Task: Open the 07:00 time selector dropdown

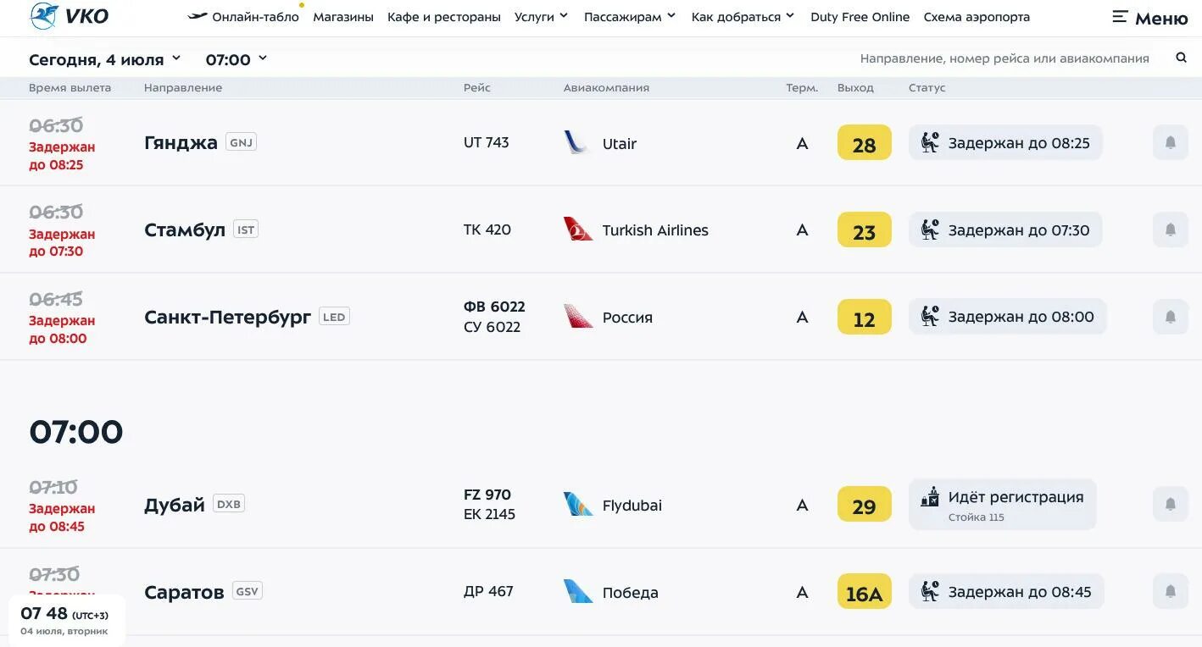Action: click(x=237, y=59)
